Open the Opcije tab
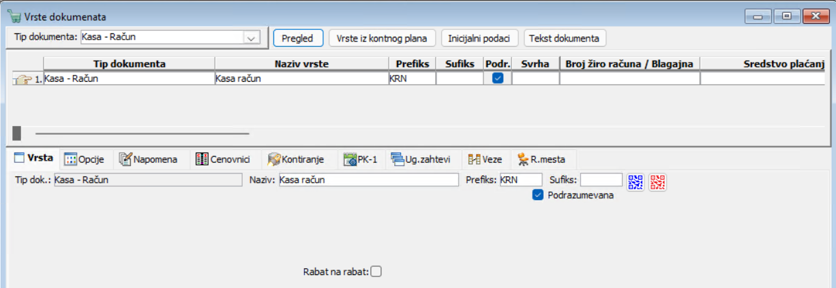The width and height of the screenshot is (836, 288). pyautogui.click(x=85, y=159)
